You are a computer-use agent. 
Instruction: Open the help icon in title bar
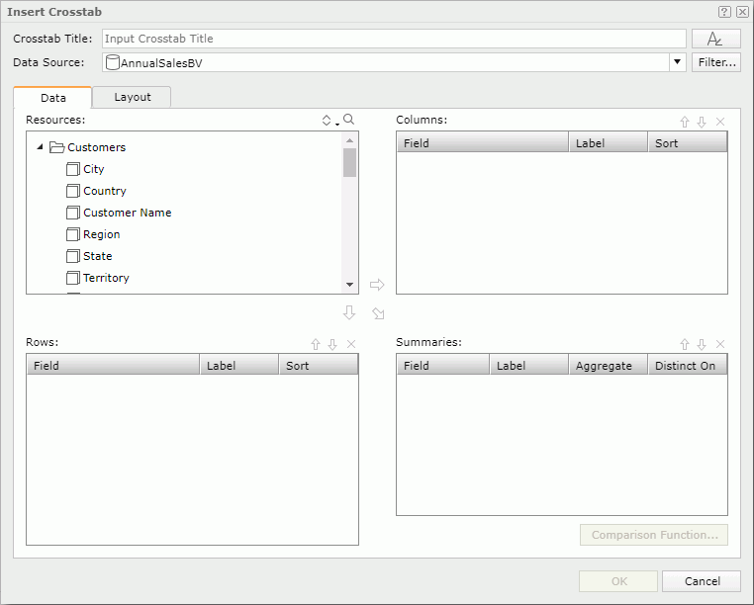[724, 12]
